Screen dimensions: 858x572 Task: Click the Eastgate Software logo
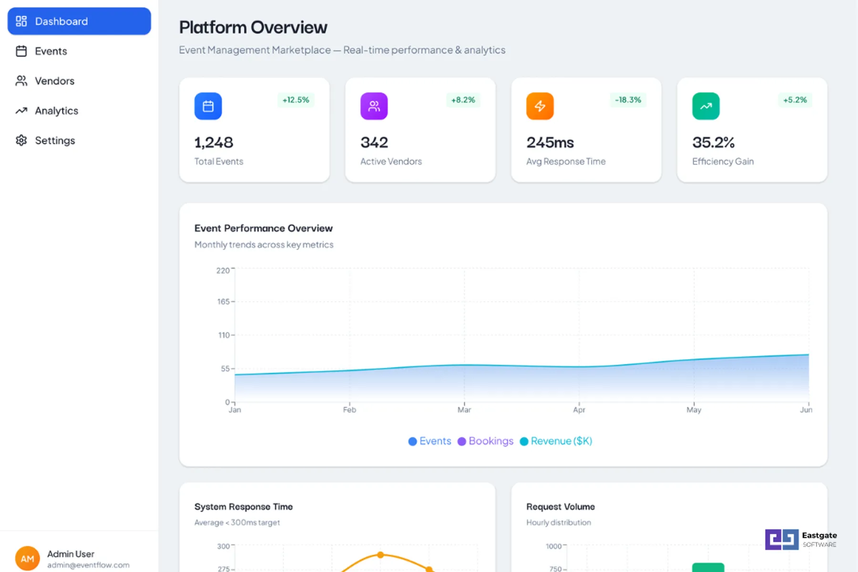click(801, 540)
